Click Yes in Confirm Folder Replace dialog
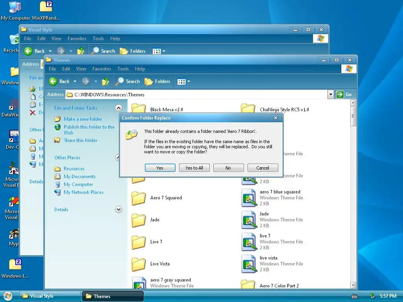 pyautogui.click(x=160, y=168)
